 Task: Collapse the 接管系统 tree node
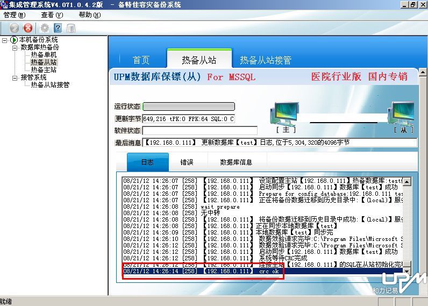(x=15, y=78)
